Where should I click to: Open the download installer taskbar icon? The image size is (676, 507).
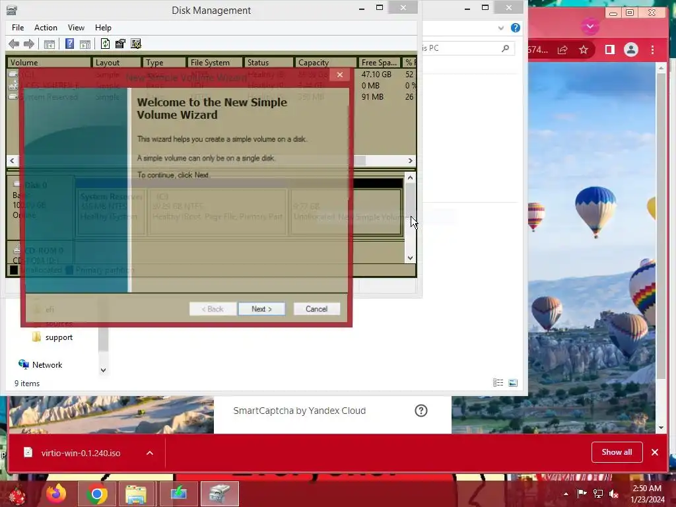[x=178, y=494]
